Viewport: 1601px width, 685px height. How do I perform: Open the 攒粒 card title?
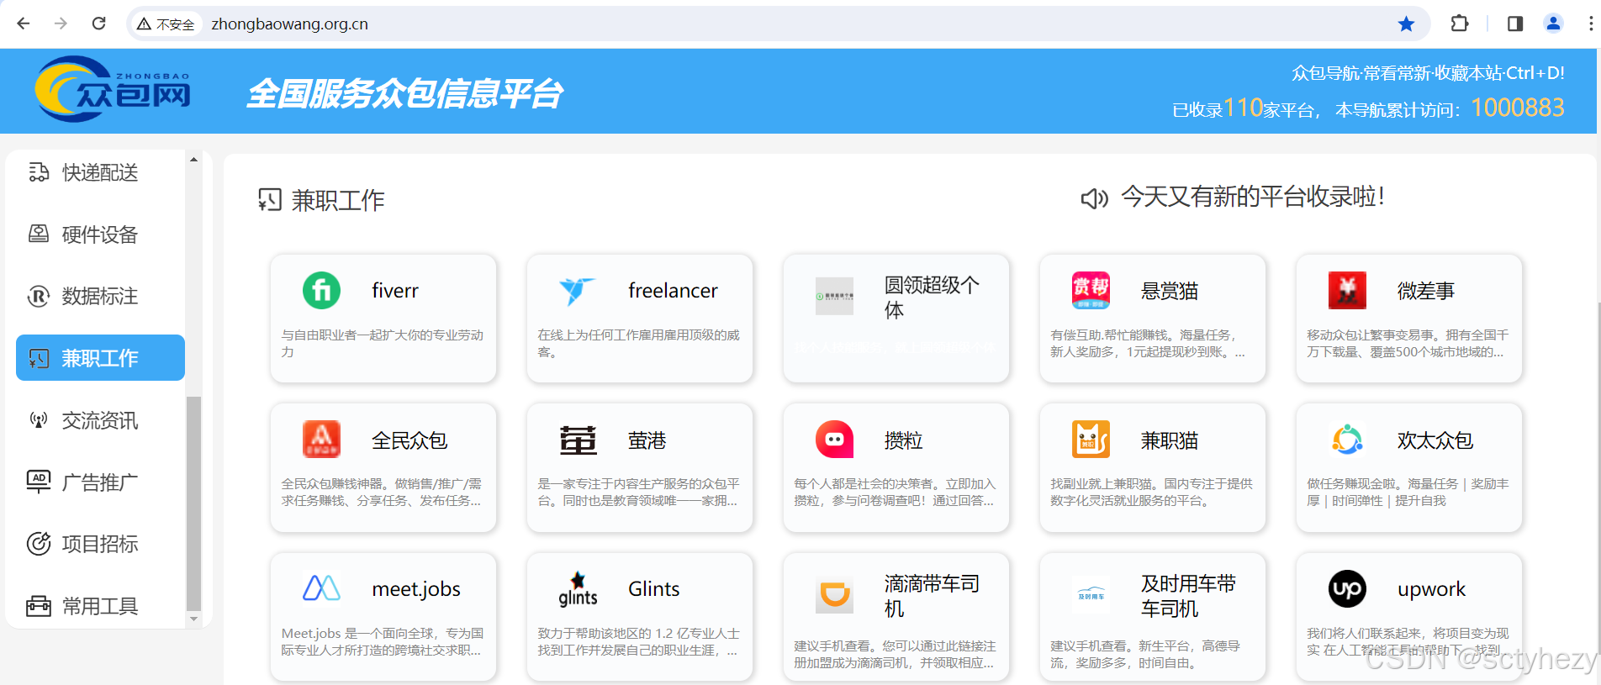click(904, 440)
